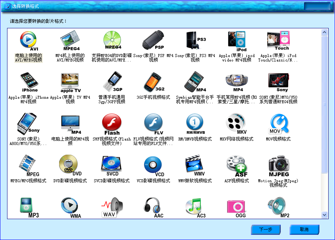Screen dimensions: 335x240
Task: Select the WAV speaker icon
Action: 112,208
